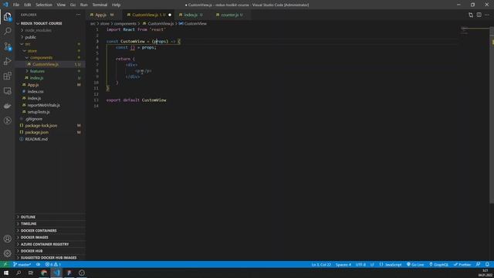Open the Edit menu
The image size is (494, 278).
(x=28, y=5)
